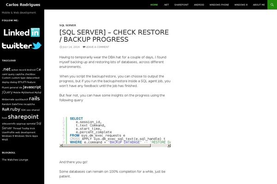Select the MySql tag
This screenshot has width=277, height=184.
click(x=38, y=92)
